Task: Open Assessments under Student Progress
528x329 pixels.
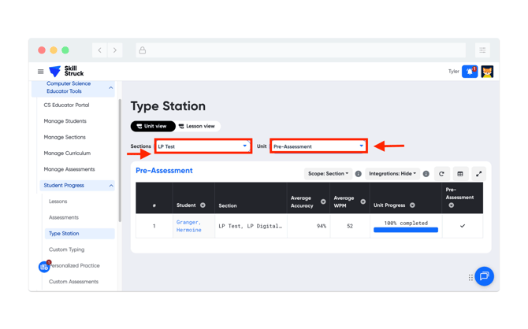Action: coord(64,217)
